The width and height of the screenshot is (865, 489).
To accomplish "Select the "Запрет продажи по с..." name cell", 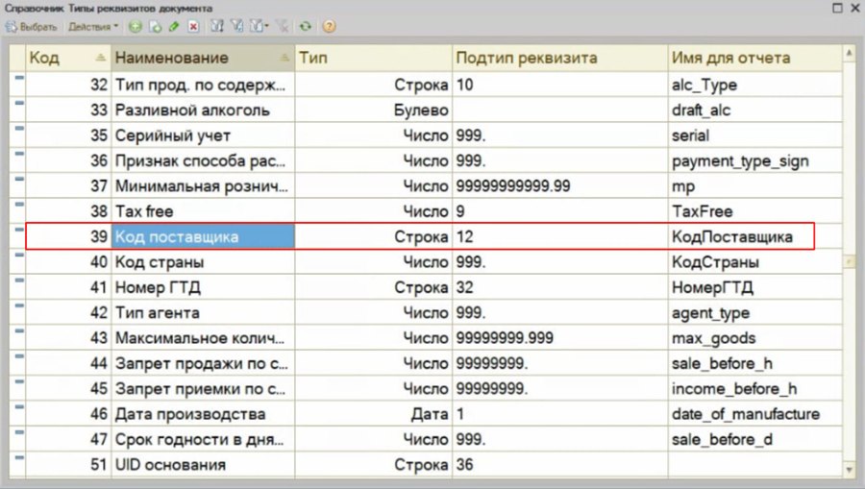I will click(203, 364).
